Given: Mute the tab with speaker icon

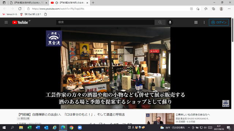Looking at the screenshot, I should click(57, 3).
